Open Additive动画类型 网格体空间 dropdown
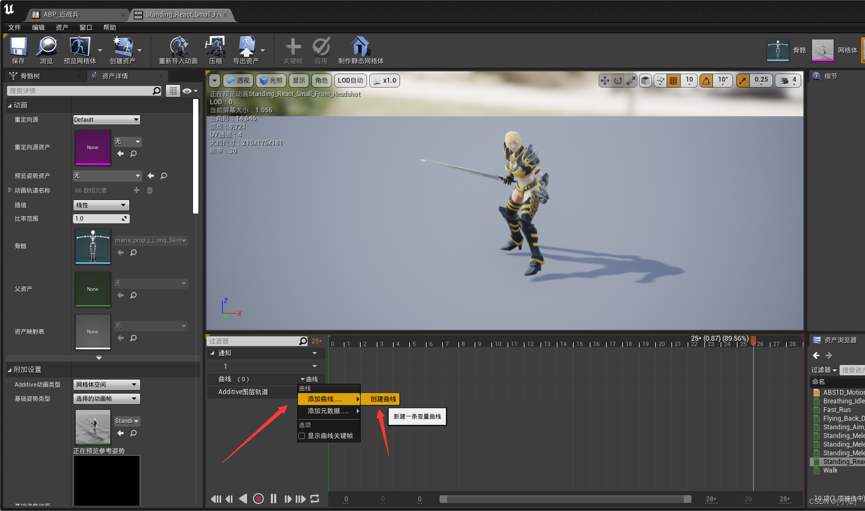The height and width of the screenshot is (511, 865). point(107,384)
